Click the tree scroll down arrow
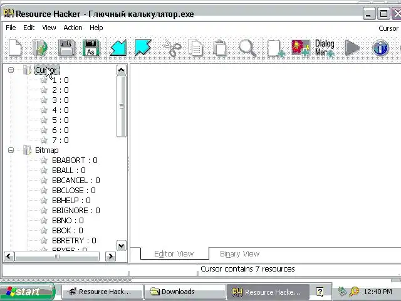 (121, 246)
